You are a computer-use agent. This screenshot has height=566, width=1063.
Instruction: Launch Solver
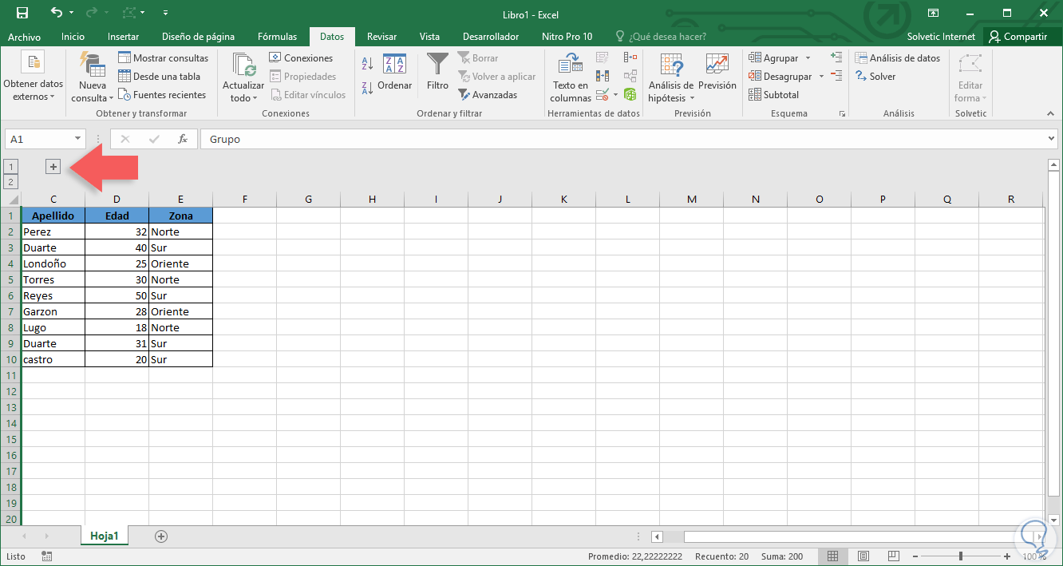[x=875, y=77]
